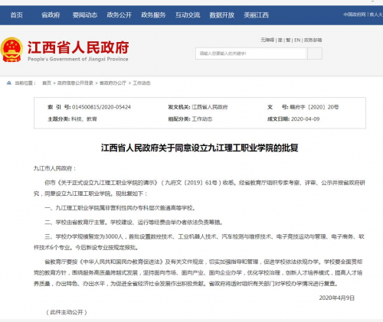Click the site title 江西省人民政府 in the header
Viewport: 383px width, 322px height.
(78, 47)
